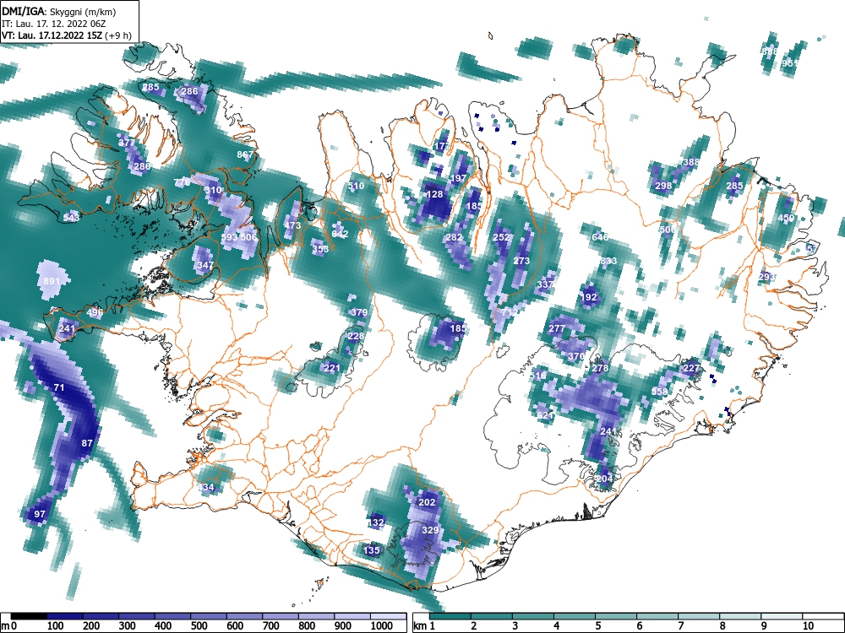
Task: Click the 87 visibility value
Action: [87, 444]
